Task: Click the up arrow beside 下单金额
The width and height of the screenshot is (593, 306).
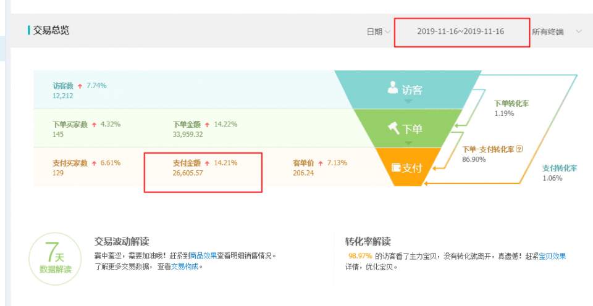Action: point(207,125)
